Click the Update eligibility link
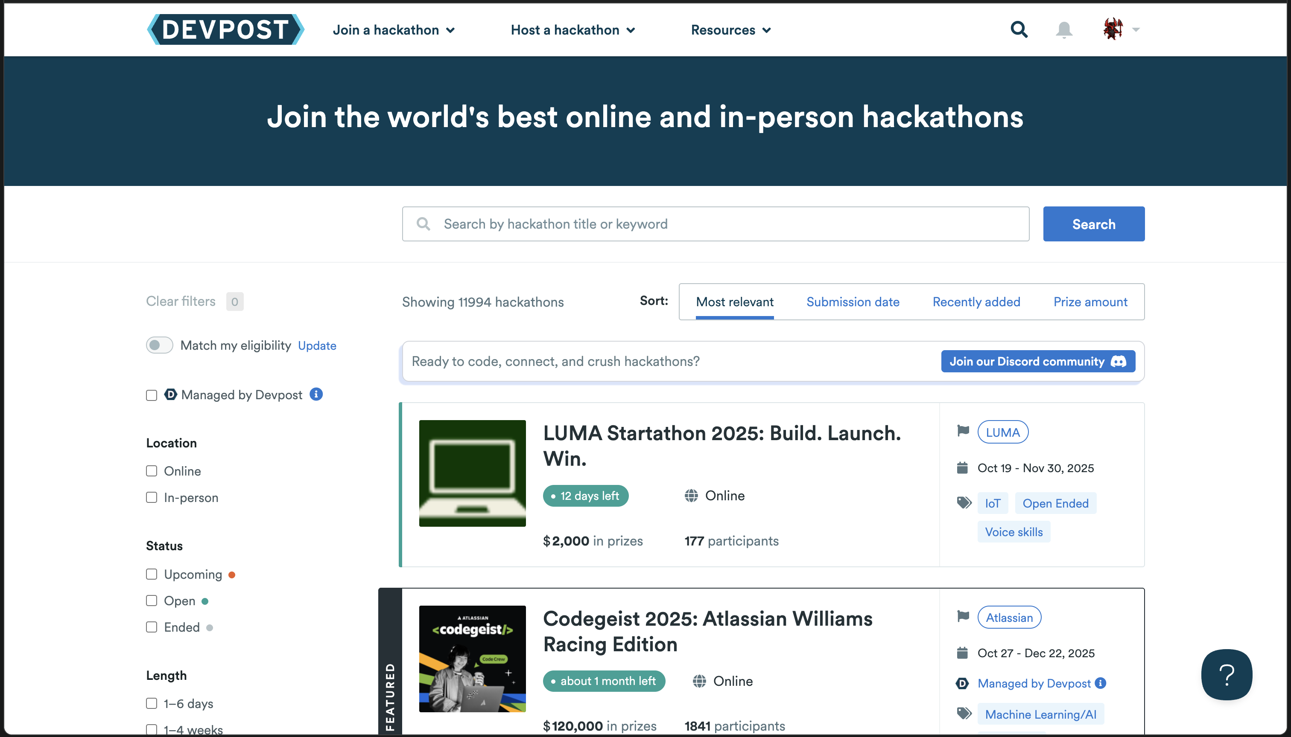 (x=317, y=345)
